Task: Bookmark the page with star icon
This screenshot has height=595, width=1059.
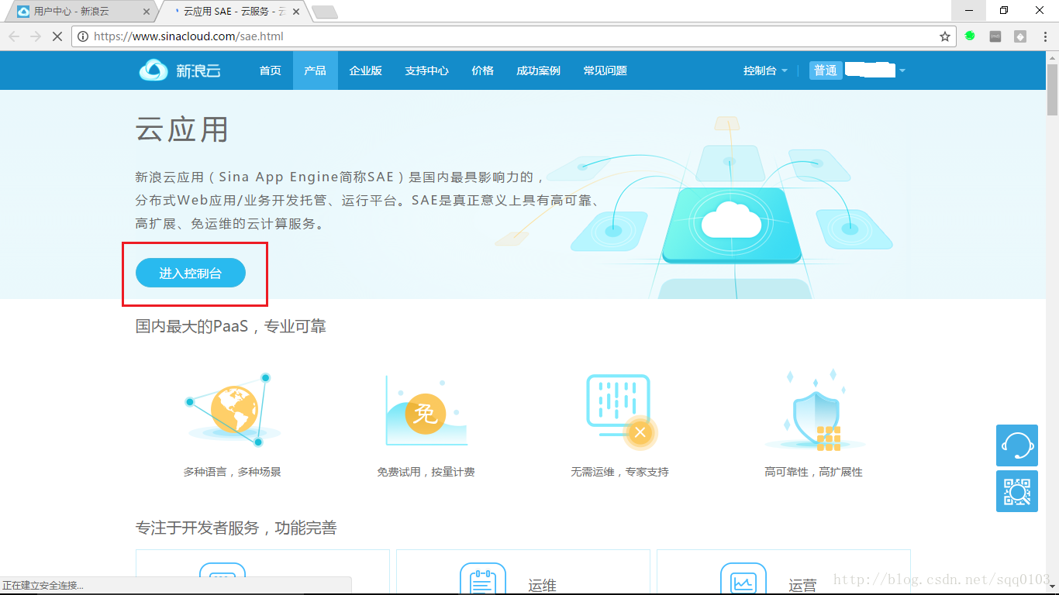Action: click(945, 36)
